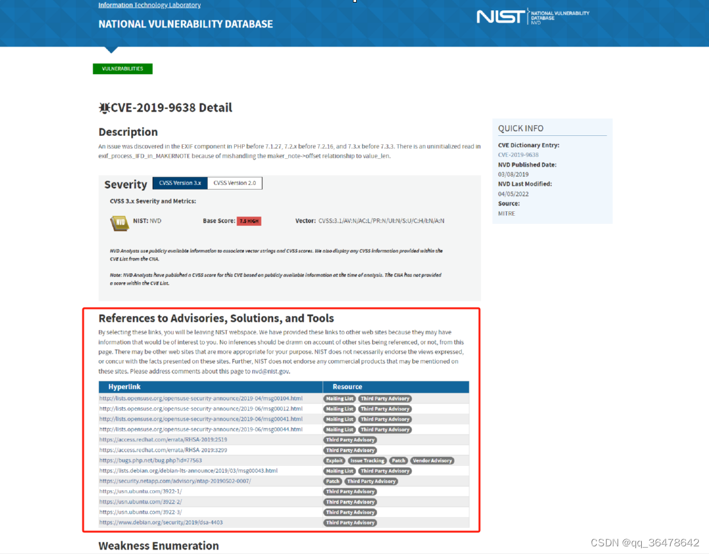Viewport: 709px width, 554px height.
Task: Click Patch tag in bugs.php.net row
Action: click(398, 461)
